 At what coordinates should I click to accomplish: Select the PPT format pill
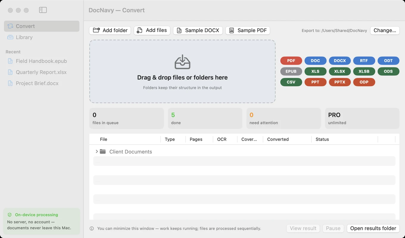(315, 82)
